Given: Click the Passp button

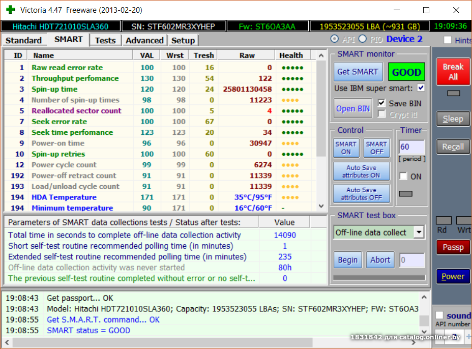Looking at the screenshot, I should tap(453, 247).
